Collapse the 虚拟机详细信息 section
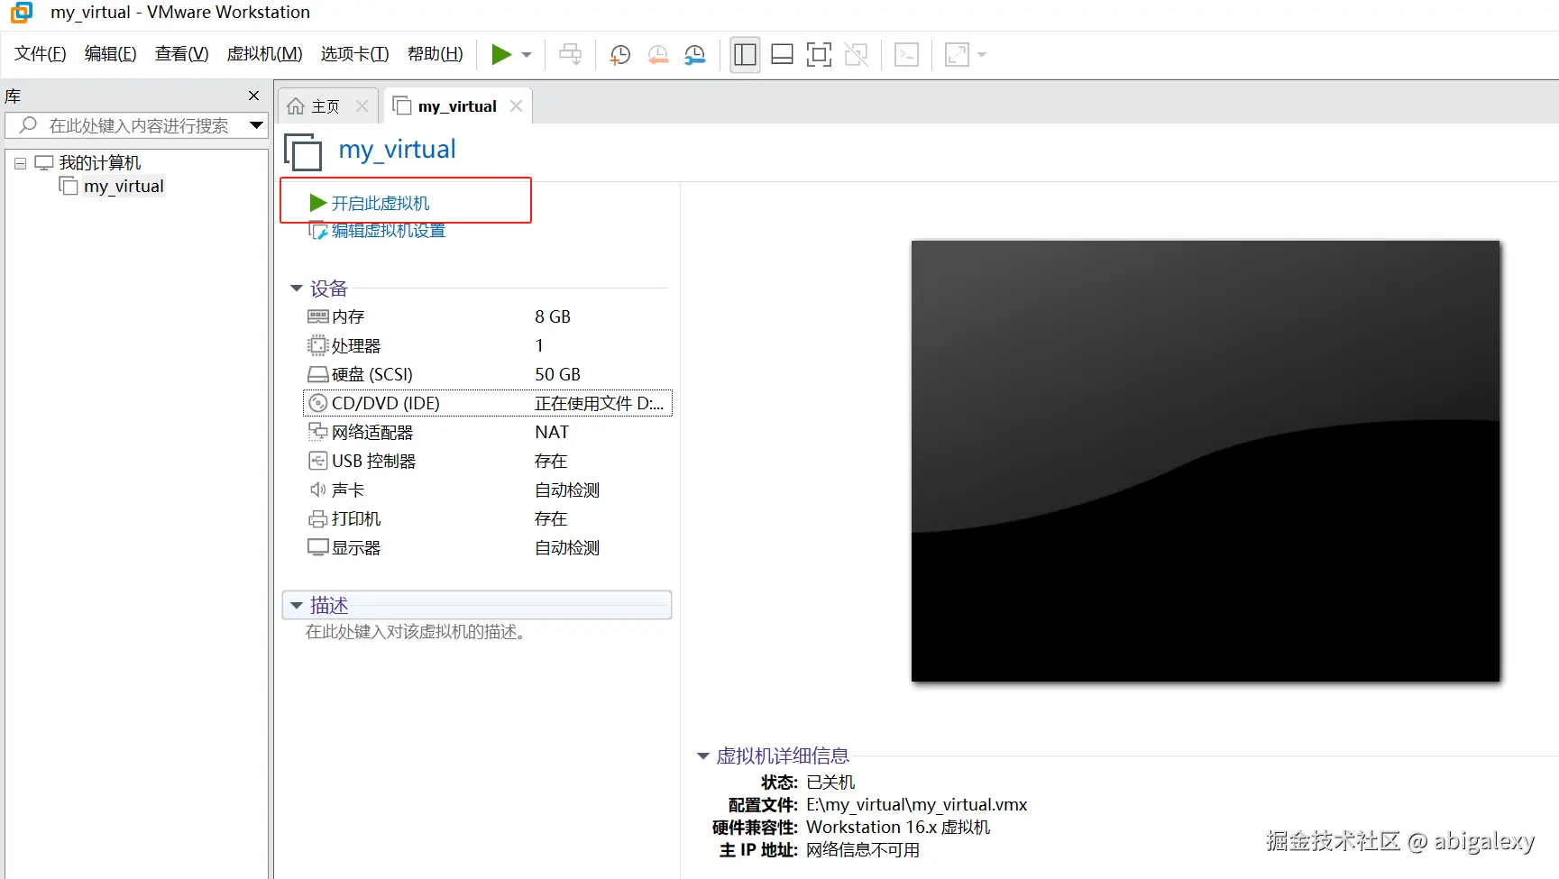The height and width of the screenshot is (879, 1559). tap(703, 755)
